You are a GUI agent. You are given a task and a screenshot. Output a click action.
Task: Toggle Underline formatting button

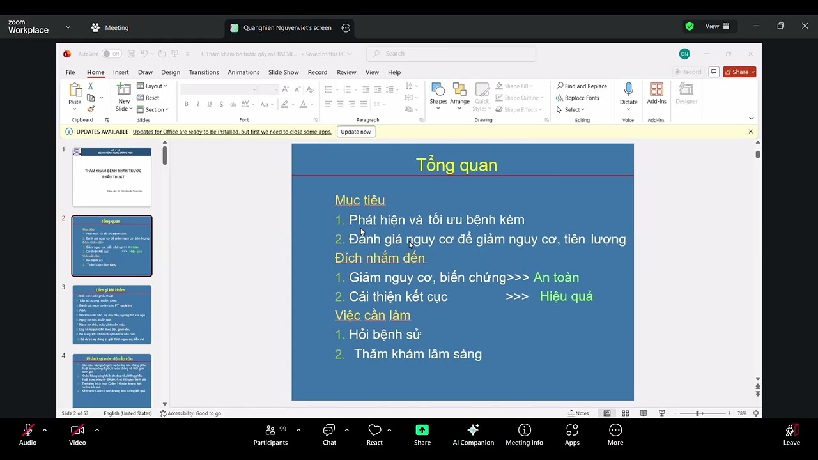(x=210, y=104)
